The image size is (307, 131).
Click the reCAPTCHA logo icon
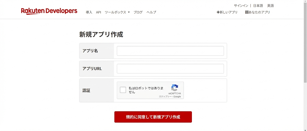point(174,88)
